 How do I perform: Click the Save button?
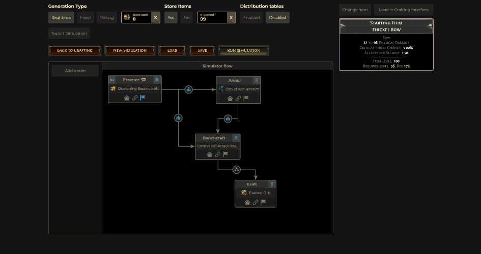click(202, 50)
